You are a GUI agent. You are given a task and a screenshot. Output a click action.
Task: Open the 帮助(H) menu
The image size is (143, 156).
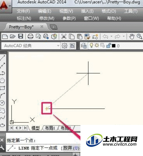pyautogui.click(x=114, y=18)
